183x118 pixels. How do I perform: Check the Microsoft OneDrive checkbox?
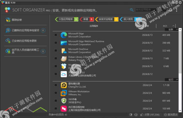56,50
